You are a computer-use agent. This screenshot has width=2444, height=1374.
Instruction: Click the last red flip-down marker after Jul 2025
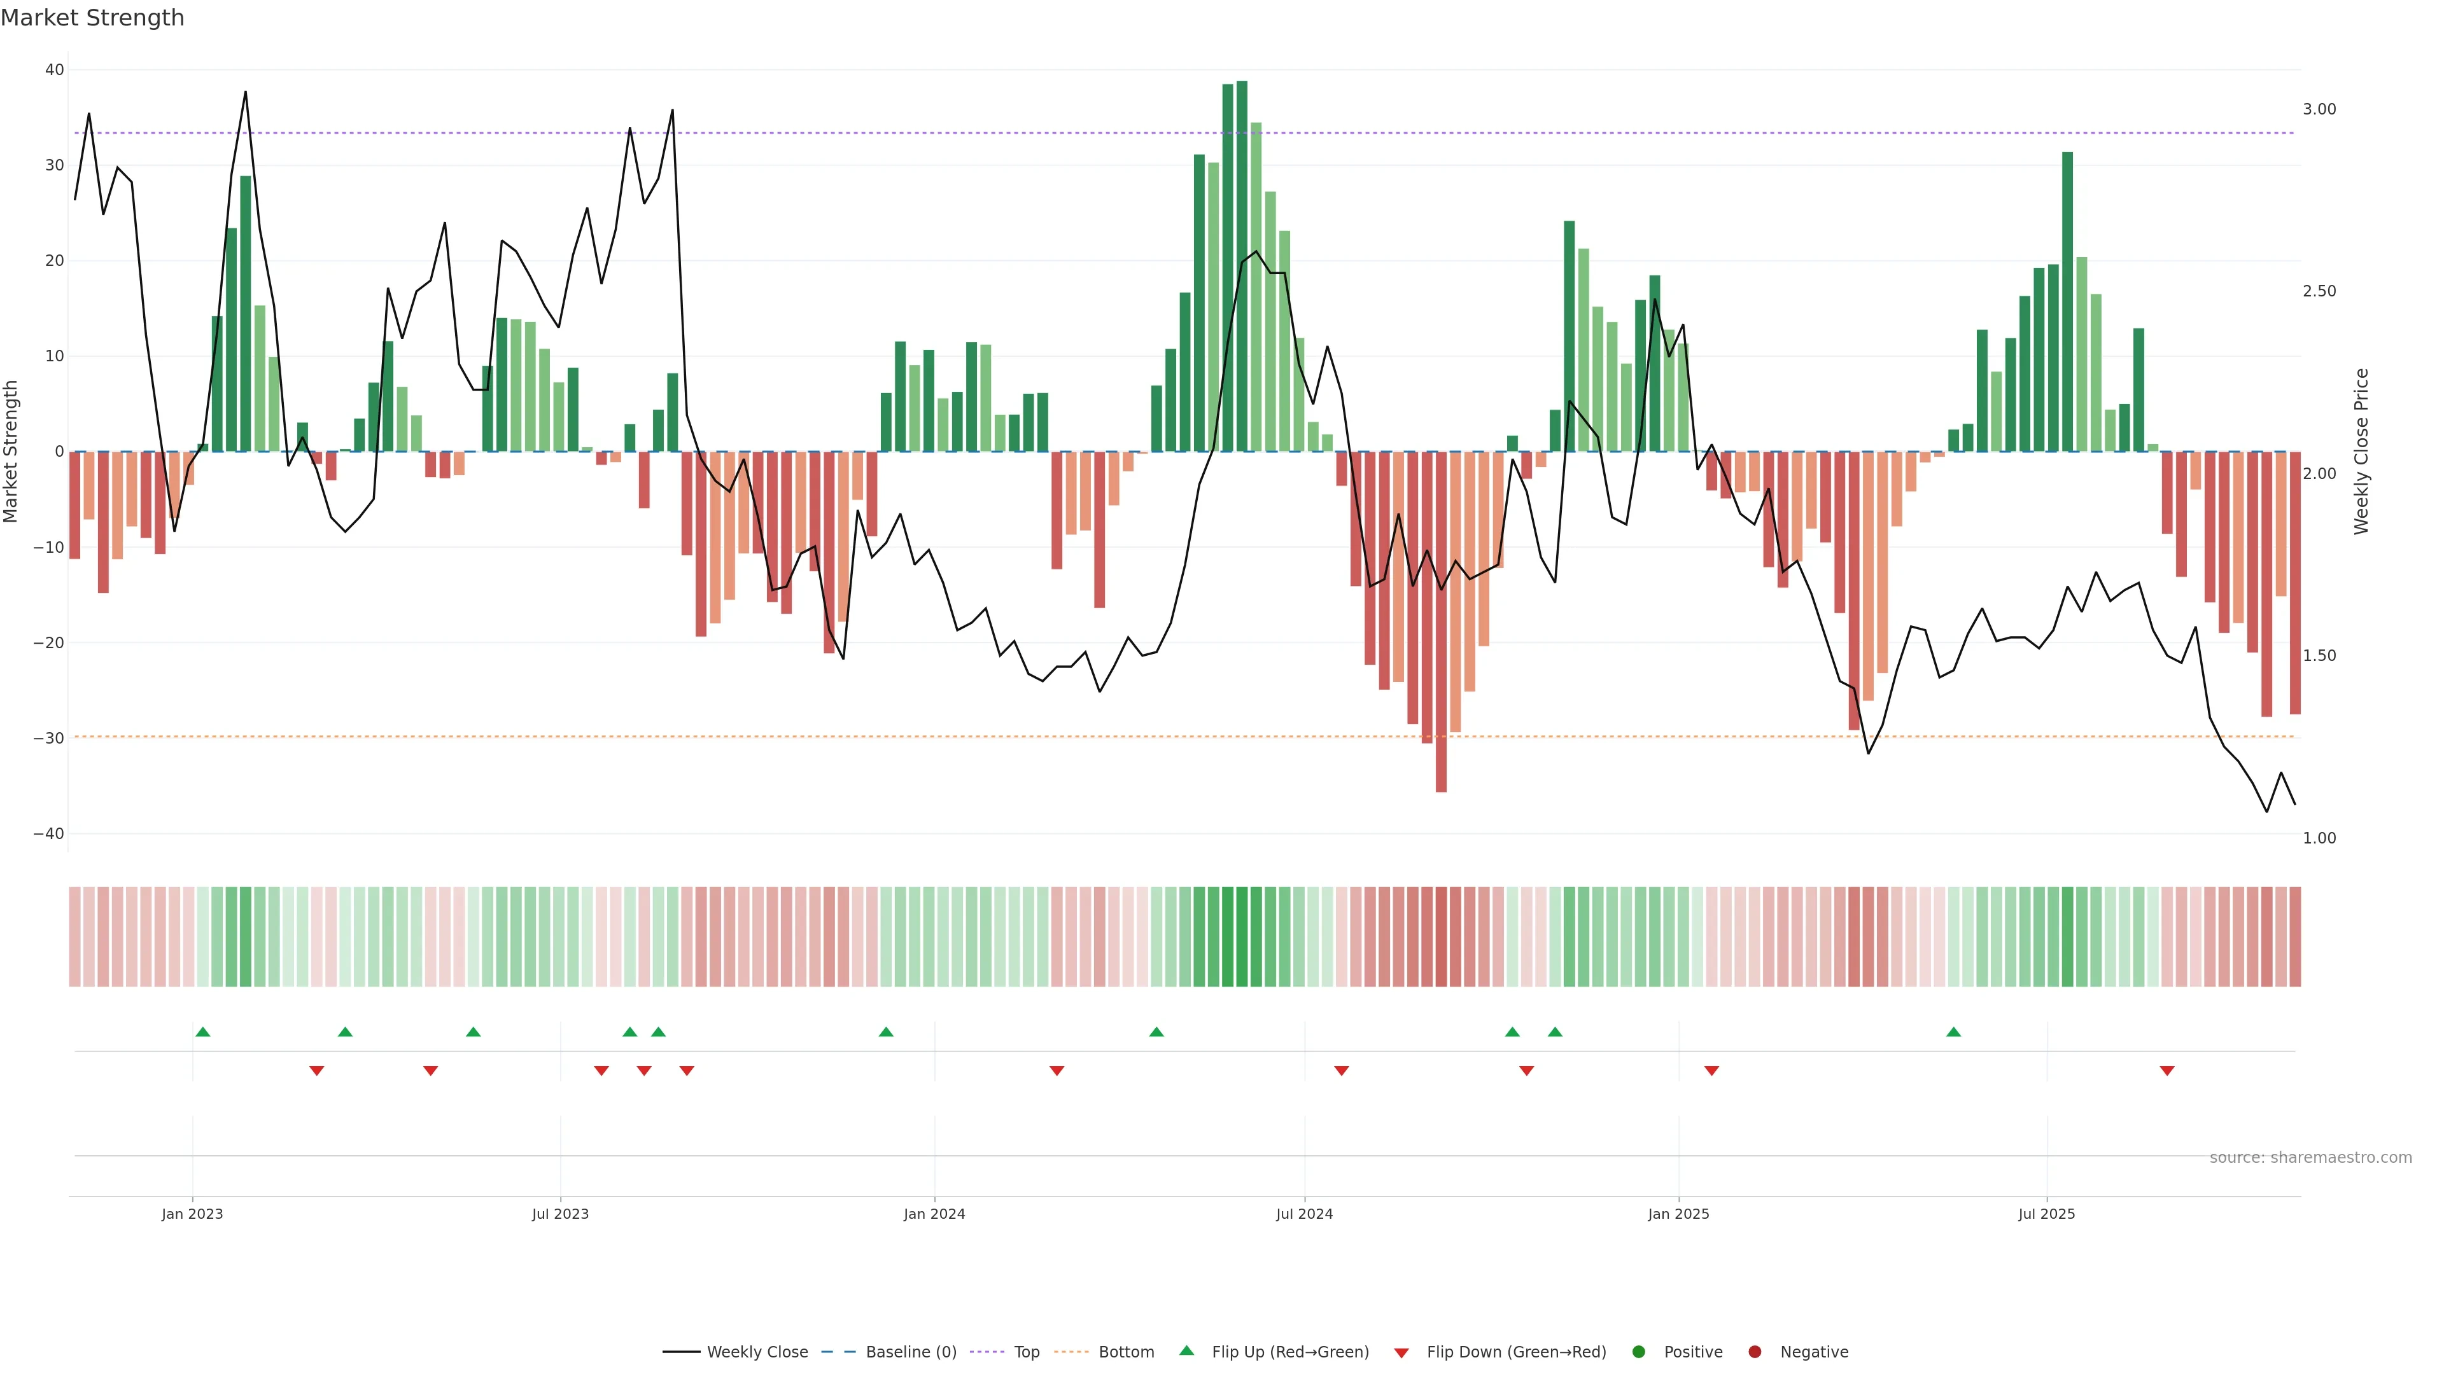2167,1071
